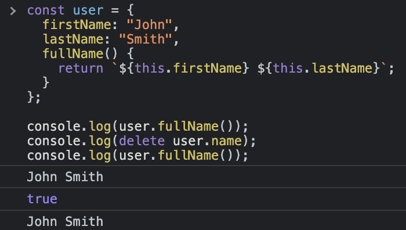Click the last console.log(user.fullName()) line
This screenshot has width=406, height=230.
coord(138,156)
